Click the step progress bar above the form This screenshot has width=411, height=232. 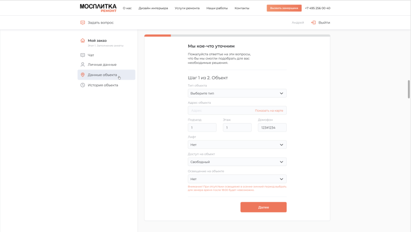(x=237, y=35)
